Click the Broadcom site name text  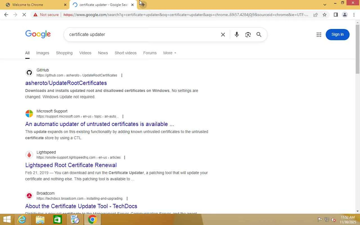(46, 193)
